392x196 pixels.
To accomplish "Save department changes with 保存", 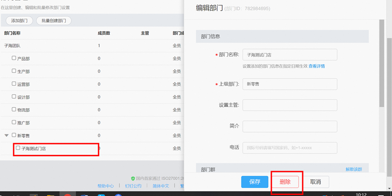I will (x=255, y=182).
